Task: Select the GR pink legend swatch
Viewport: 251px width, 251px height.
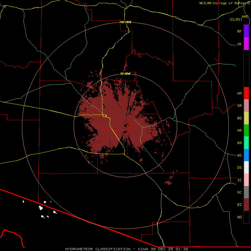Action: coord(246,106)
